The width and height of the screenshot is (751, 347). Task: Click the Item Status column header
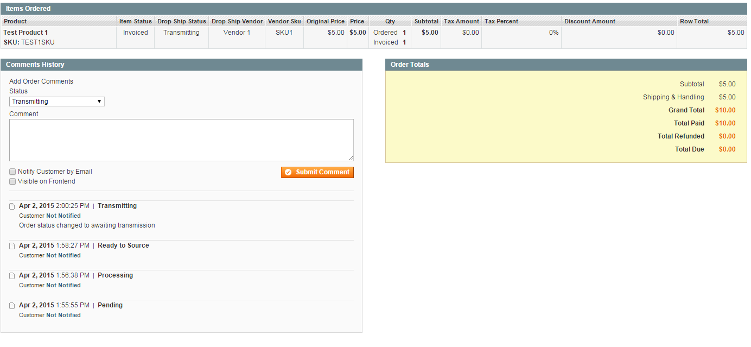(x=136, y=21)
